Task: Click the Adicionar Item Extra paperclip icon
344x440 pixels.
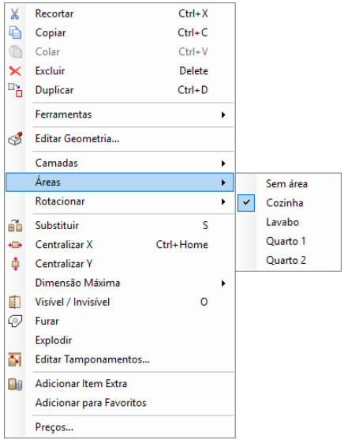Action: point(15,384)
